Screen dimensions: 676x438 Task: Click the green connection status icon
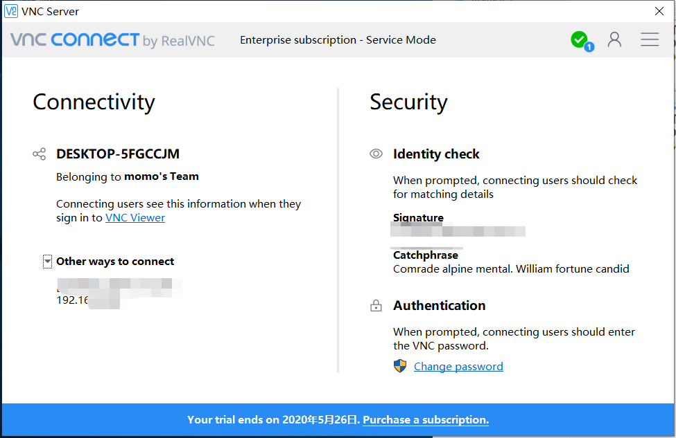(x=580, y=39)
